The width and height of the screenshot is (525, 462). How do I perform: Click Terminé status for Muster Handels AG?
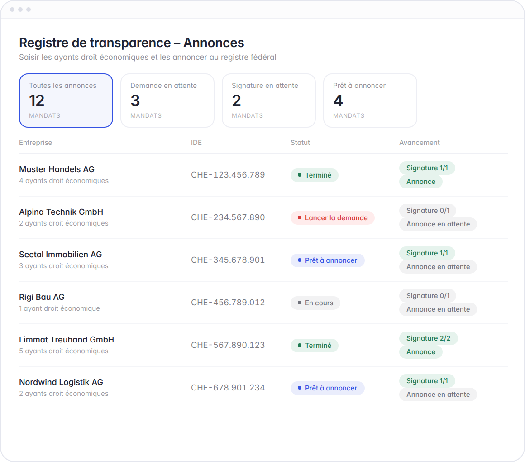tap(315, 175)
